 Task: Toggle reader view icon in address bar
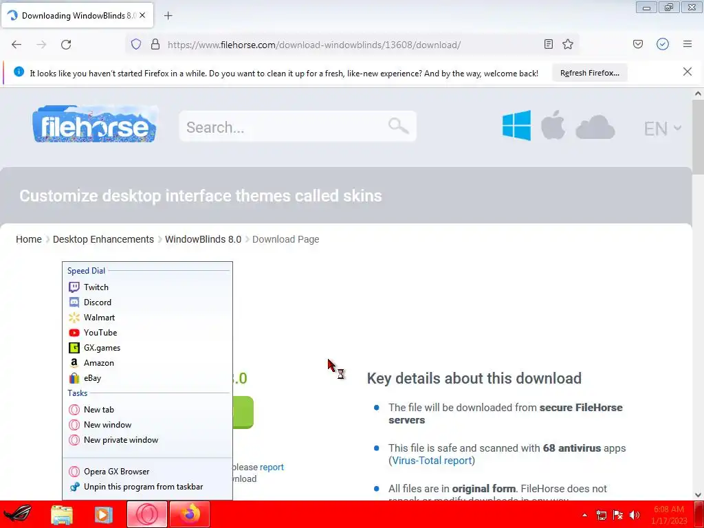click(x=548, y=44)
